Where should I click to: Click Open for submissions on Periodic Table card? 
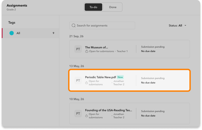click(x=96, y=83)
